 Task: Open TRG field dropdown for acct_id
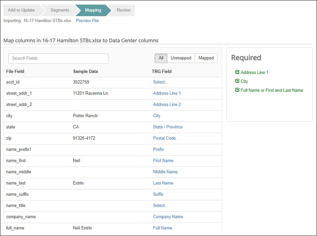(x=160, y=82)
